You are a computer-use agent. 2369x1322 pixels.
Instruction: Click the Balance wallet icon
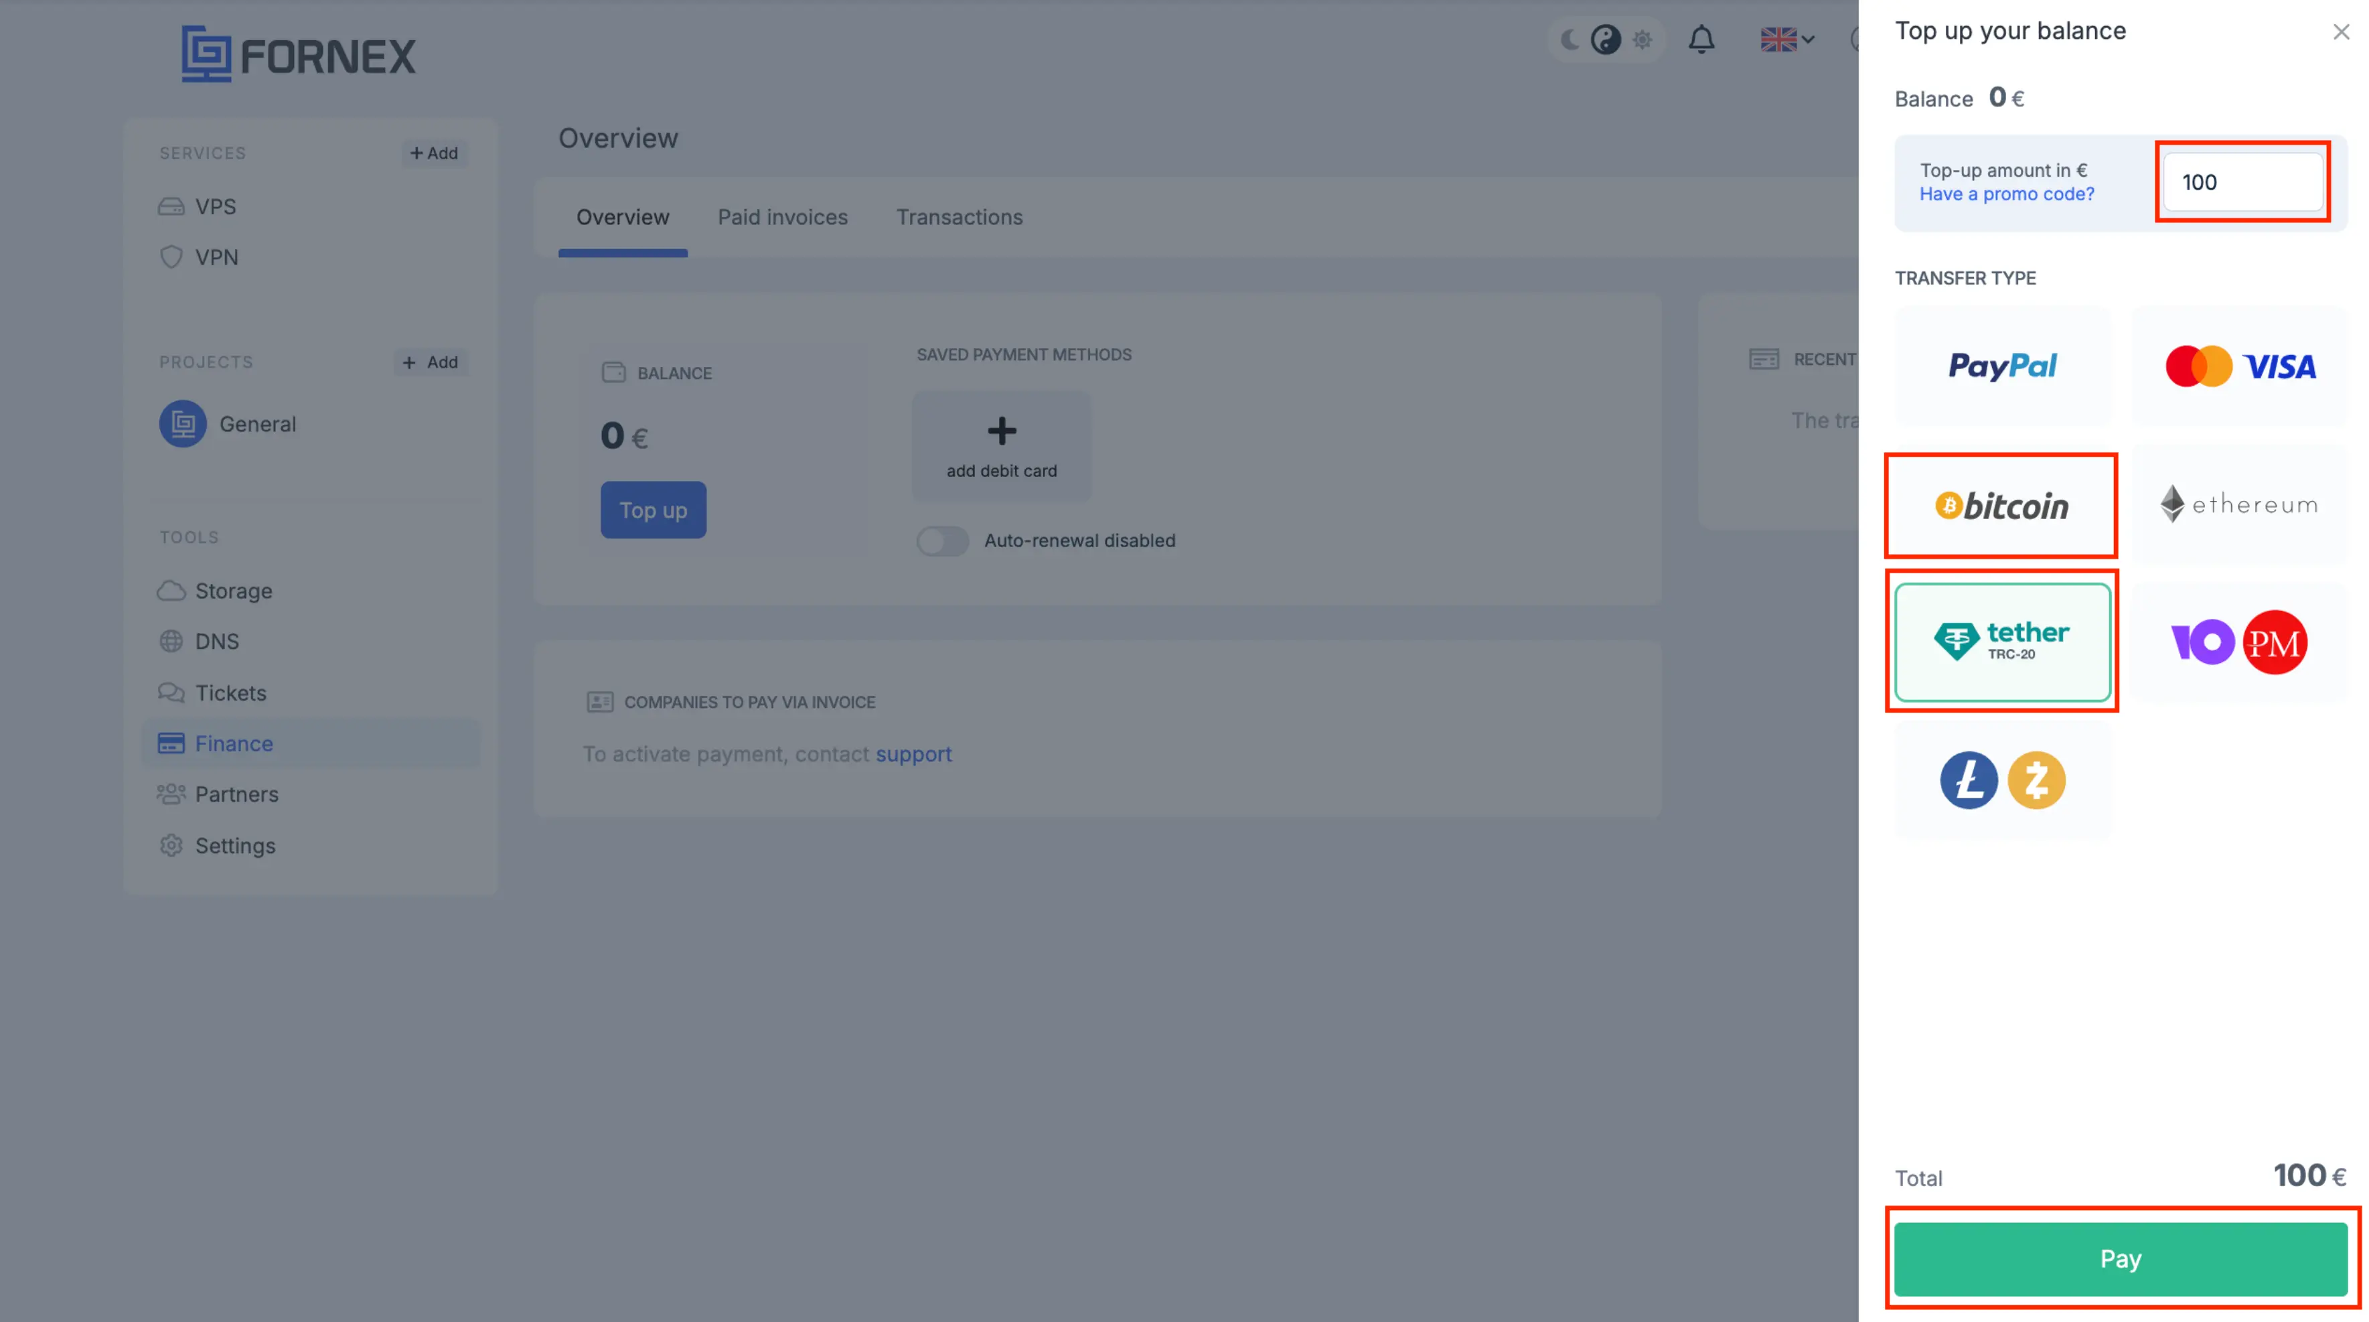pyautogui.click(x=613, y=372)
